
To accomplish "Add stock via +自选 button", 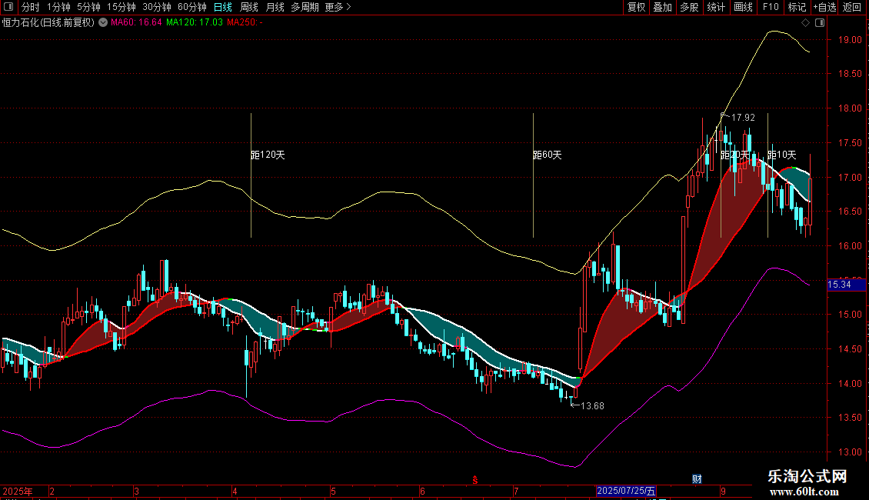I will click(824, 7).
